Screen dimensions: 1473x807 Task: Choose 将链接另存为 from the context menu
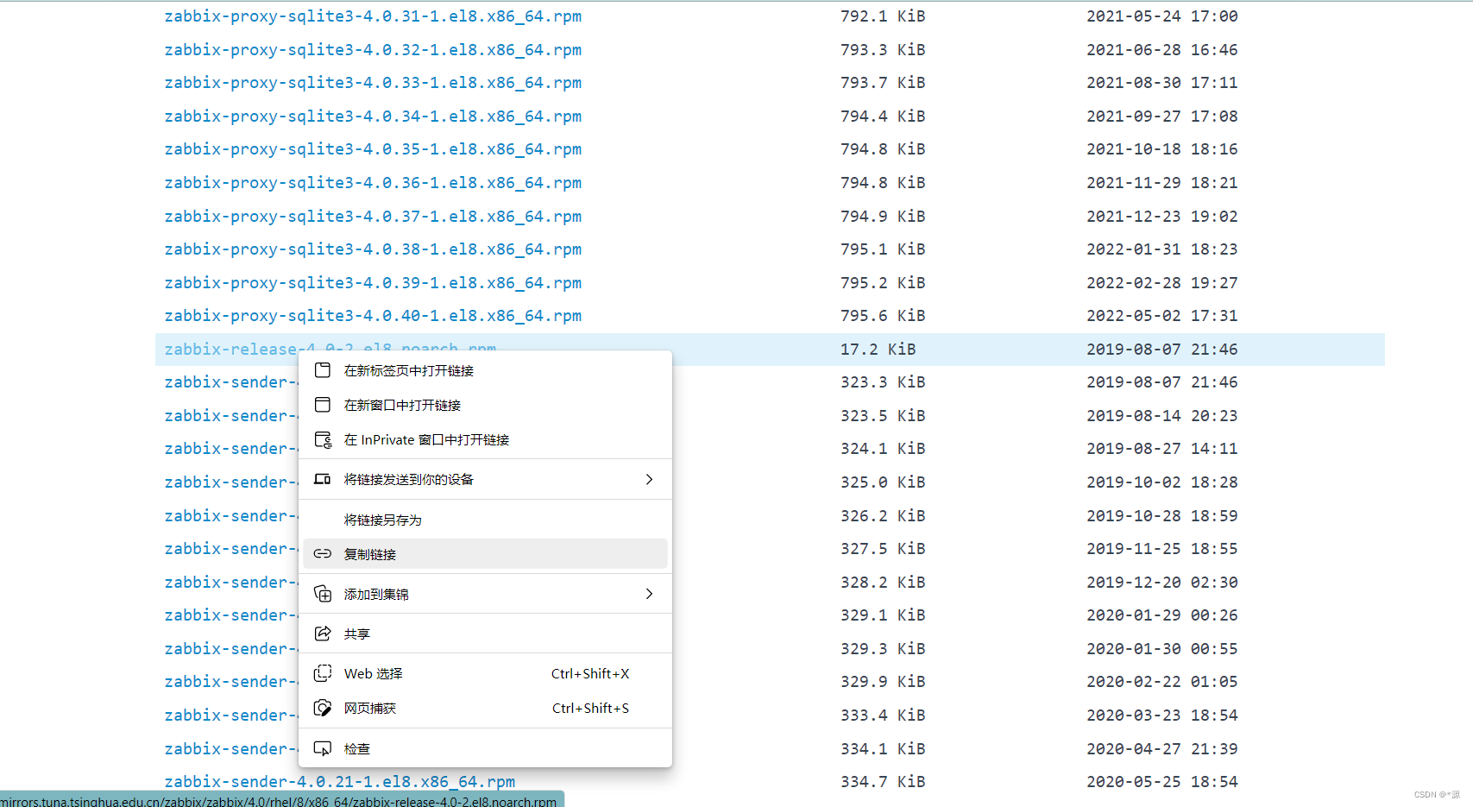382,520
